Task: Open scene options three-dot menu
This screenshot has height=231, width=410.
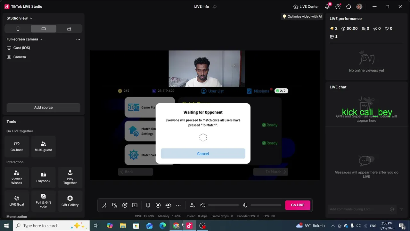Action: (x=78, y=39)
